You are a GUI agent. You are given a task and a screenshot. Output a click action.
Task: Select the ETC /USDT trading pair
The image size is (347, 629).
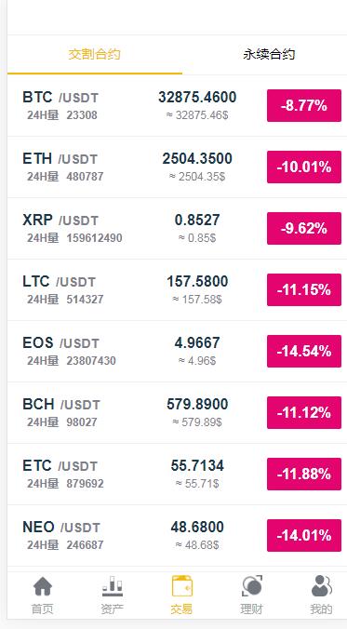click(177, 475)
